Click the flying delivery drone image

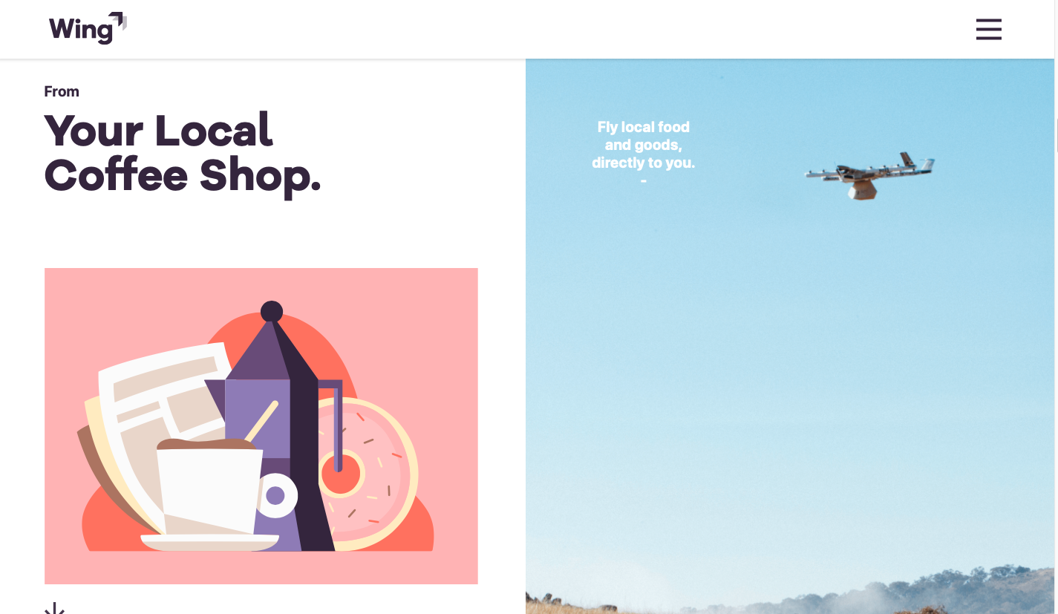pos(869,175)
